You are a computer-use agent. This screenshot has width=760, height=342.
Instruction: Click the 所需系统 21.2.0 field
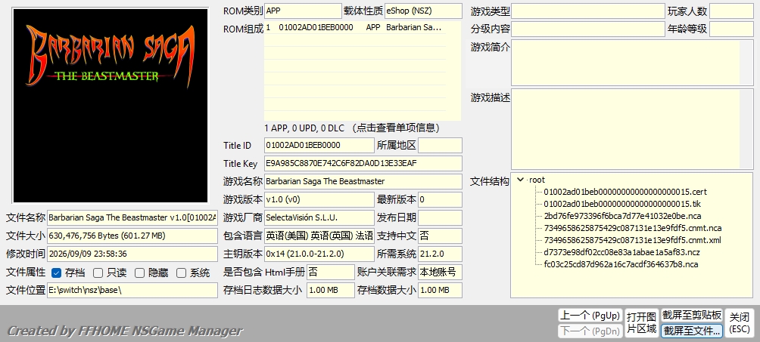(440, 254)
